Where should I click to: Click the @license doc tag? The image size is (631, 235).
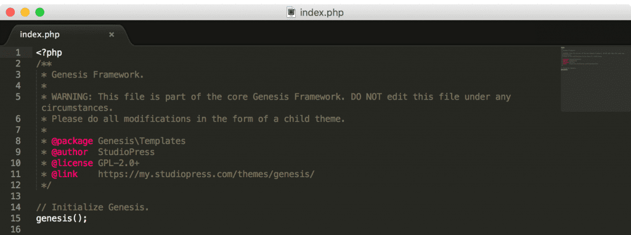[73, 163]
